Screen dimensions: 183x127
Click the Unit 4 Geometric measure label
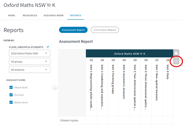(x=124, y=82)
